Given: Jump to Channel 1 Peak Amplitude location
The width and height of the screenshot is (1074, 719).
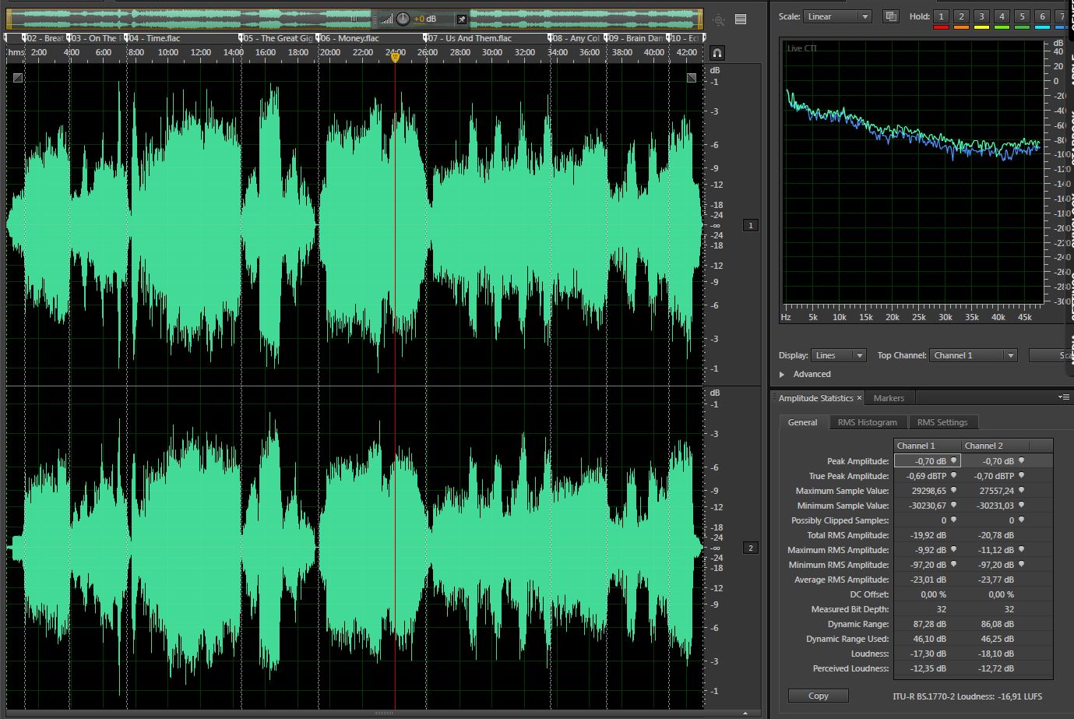Looking at the screenshot, I should tap(953, 461).
